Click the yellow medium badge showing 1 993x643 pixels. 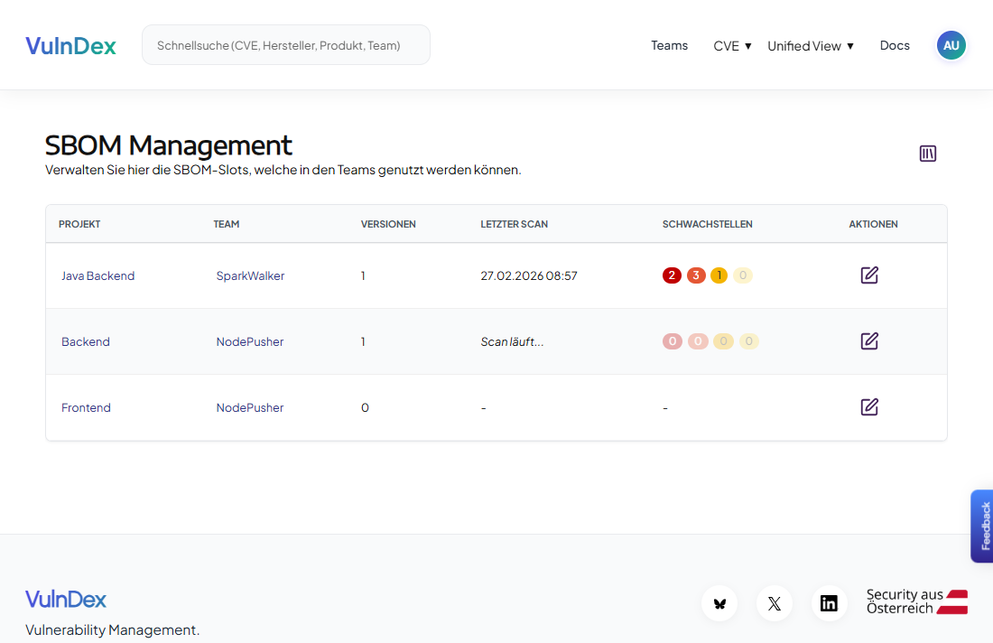(719, 275)
